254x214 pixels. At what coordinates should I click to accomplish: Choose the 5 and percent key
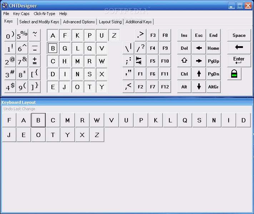(x=23, y=35)
